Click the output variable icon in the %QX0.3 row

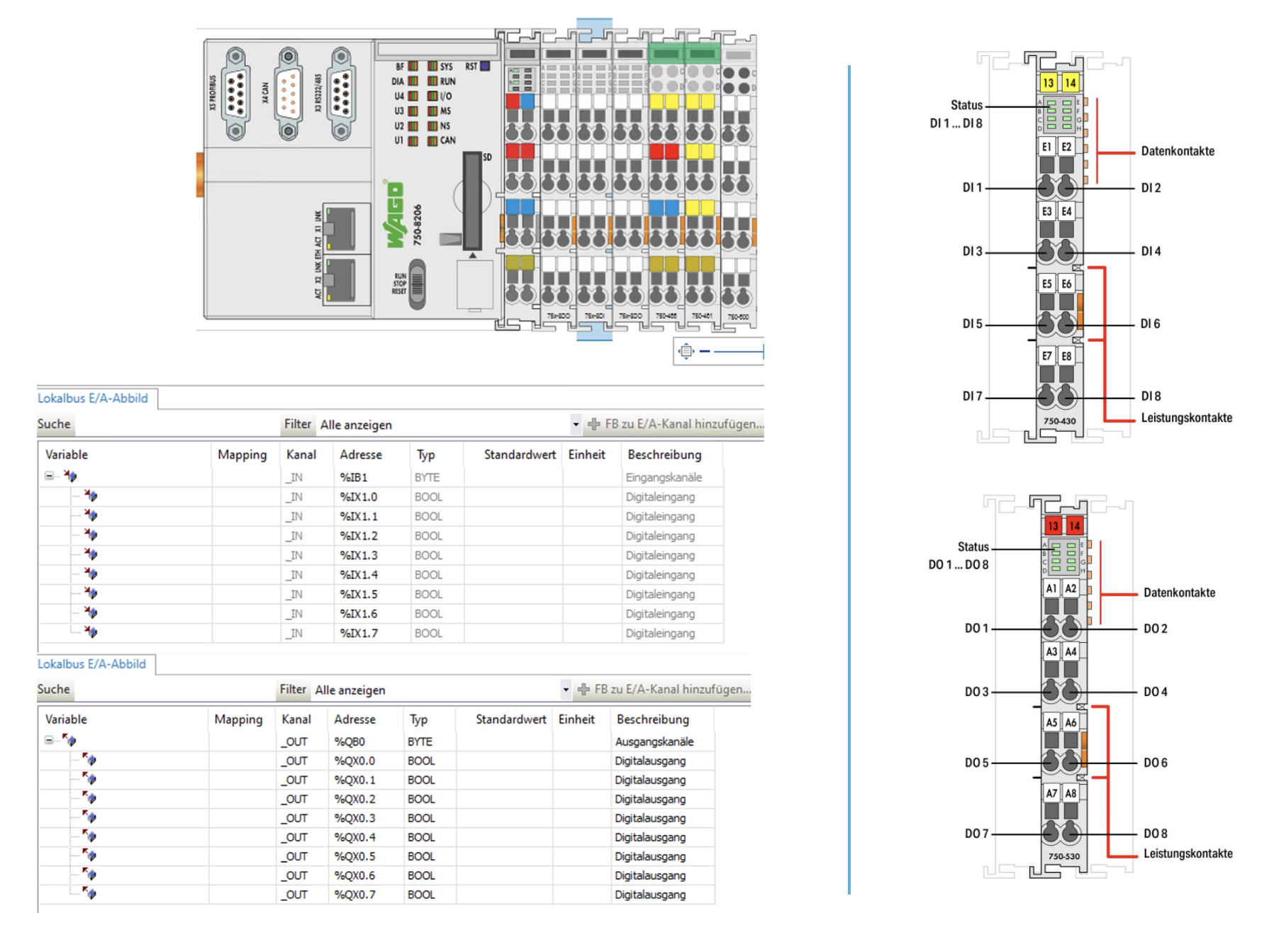tap(89, 818)
